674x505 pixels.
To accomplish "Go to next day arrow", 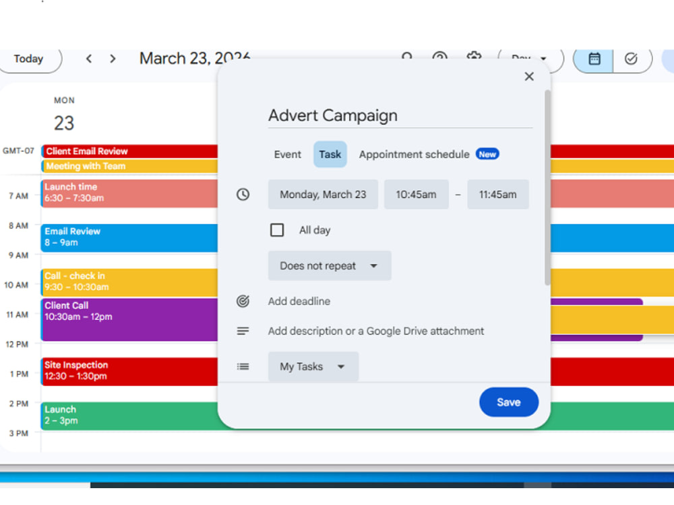I will [113, 59].
